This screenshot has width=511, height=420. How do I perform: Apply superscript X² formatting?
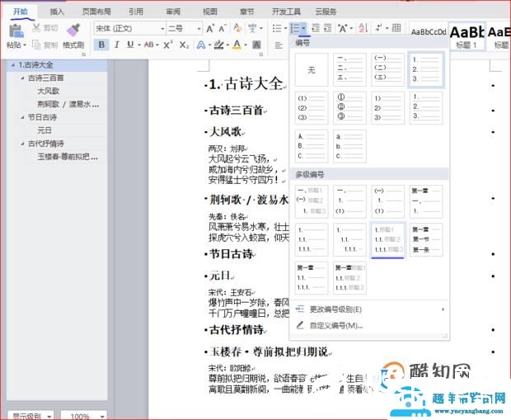pyautogui.click(x=168, y=45)
